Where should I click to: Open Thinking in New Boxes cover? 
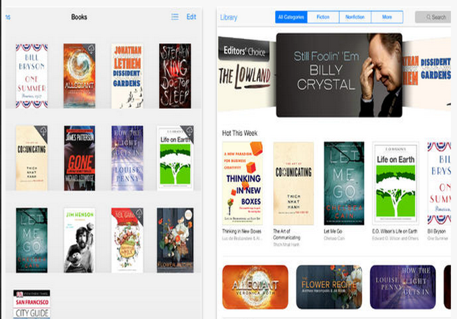243,183
